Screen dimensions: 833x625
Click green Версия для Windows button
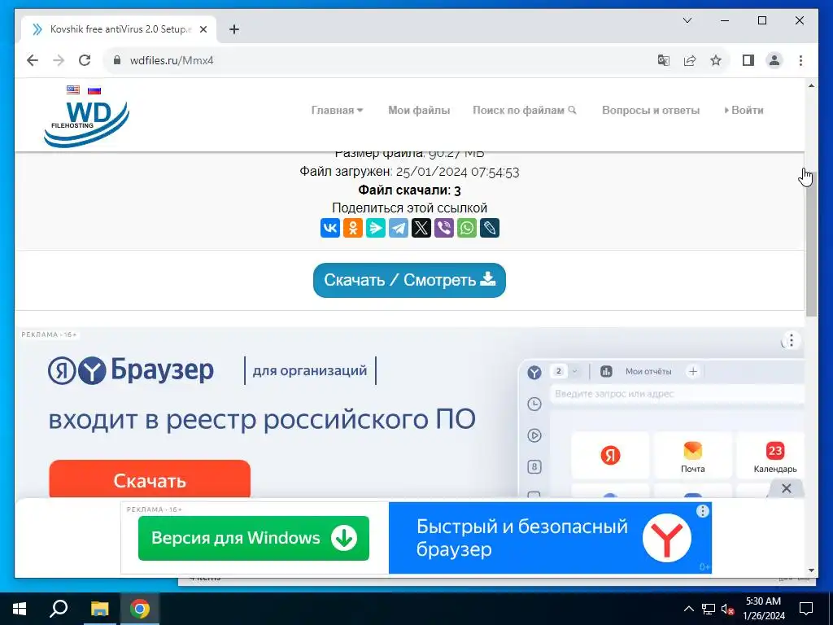click(254, 538)
